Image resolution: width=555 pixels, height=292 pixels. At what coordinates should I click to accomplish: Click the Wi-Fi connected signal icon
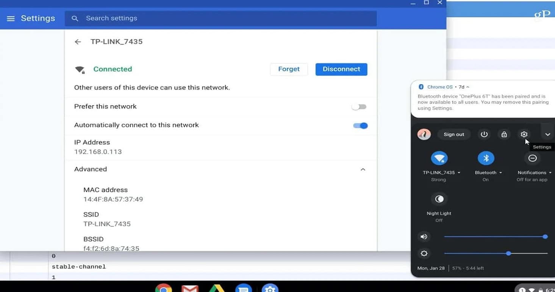tap(80, 70)
